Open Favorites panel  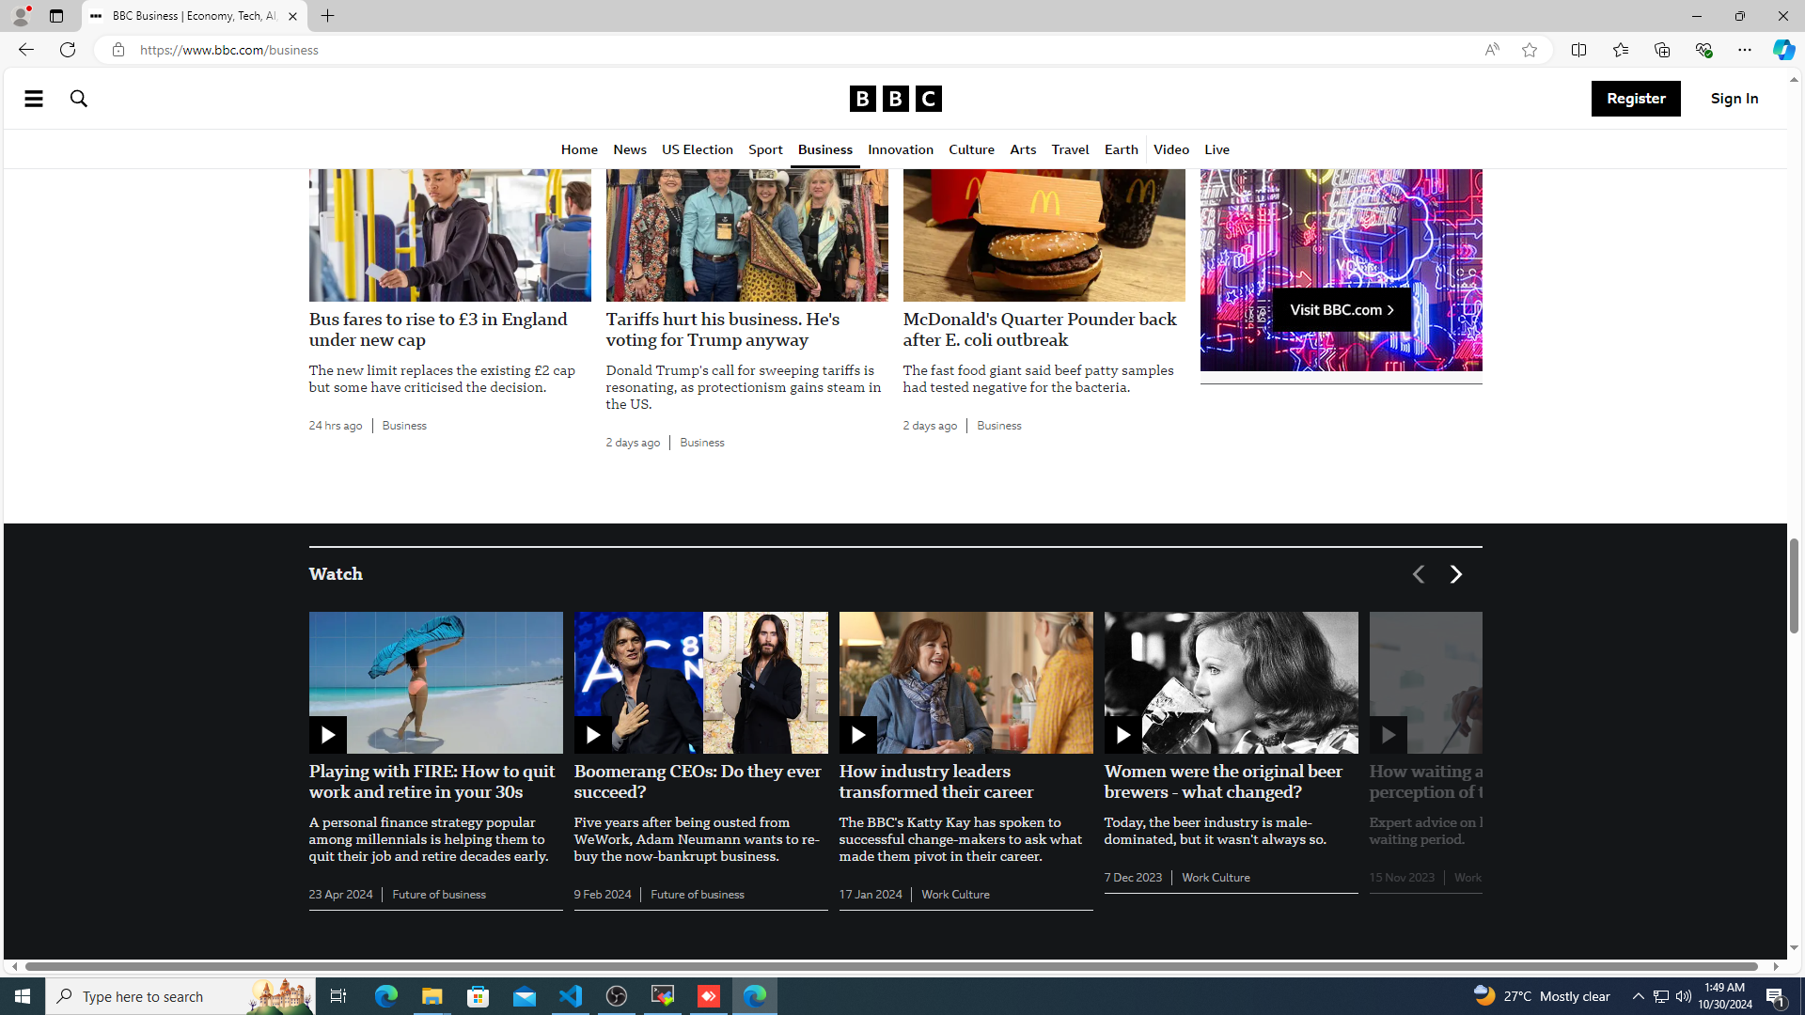point(1620,50)
